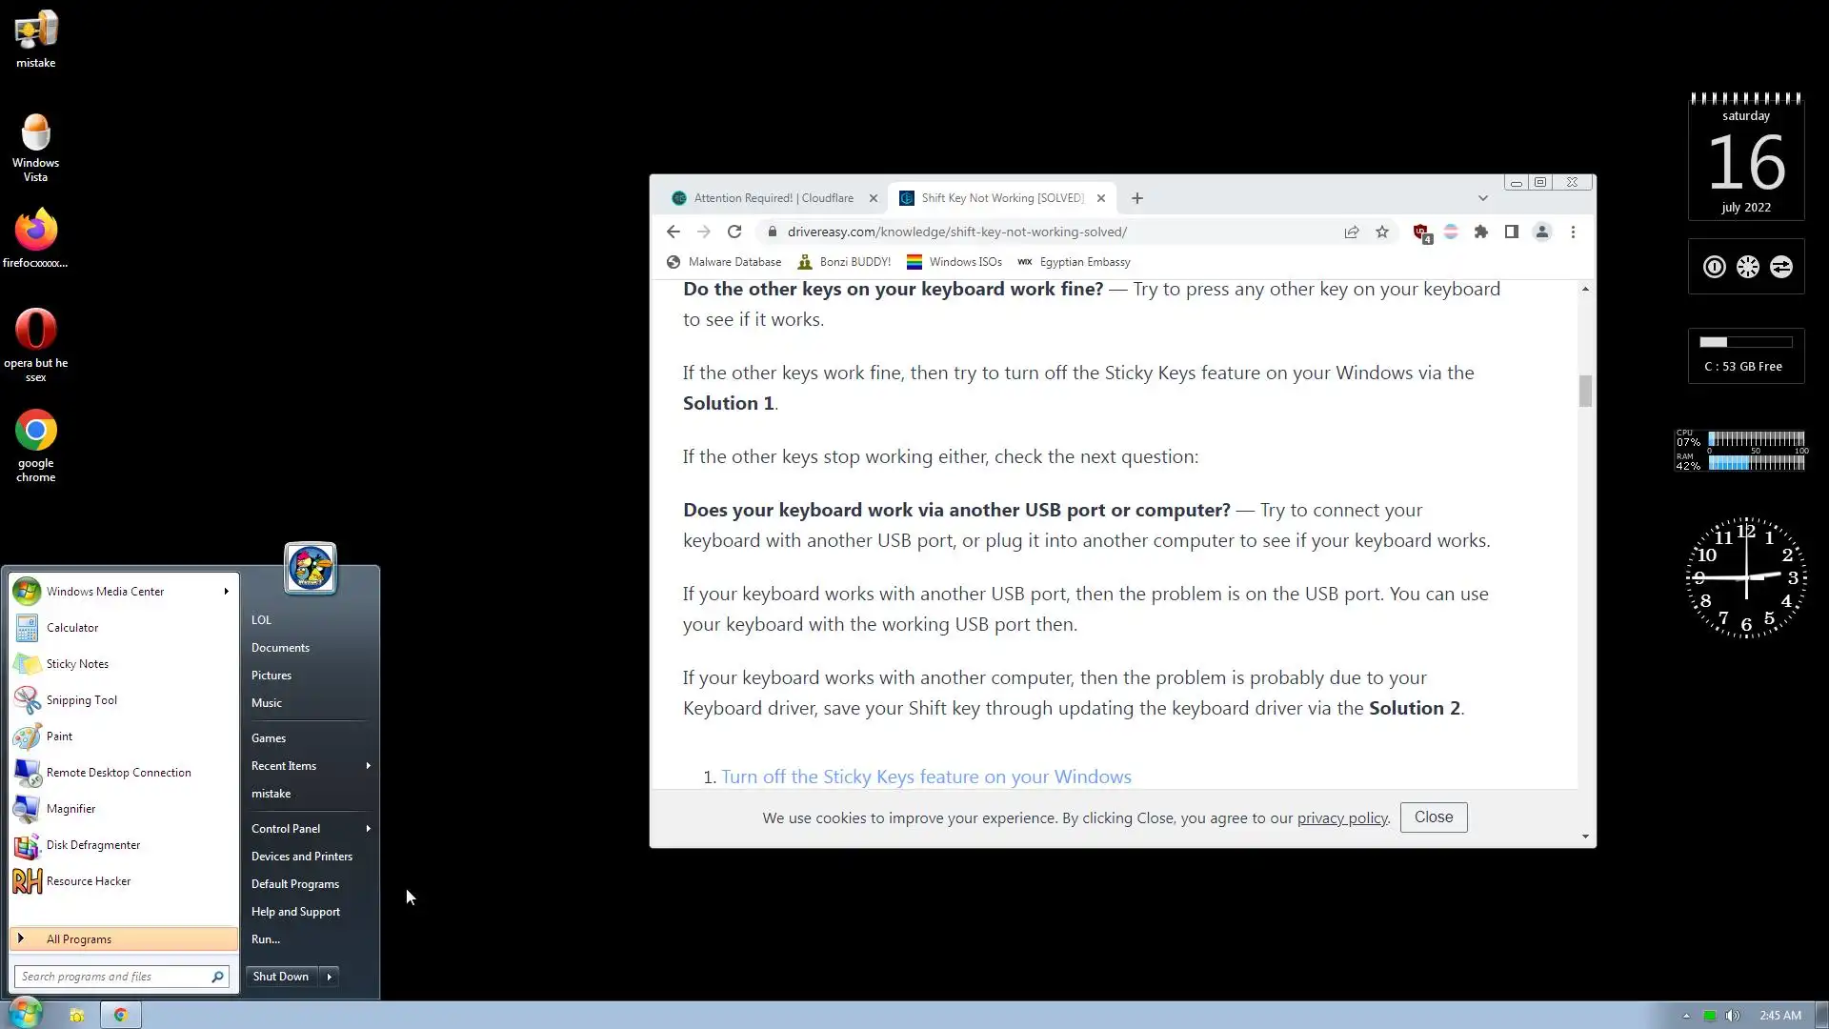Toggle the swap arrows gadget button
This screenshot has width=1829, height=1029.
click(1780, 267)
